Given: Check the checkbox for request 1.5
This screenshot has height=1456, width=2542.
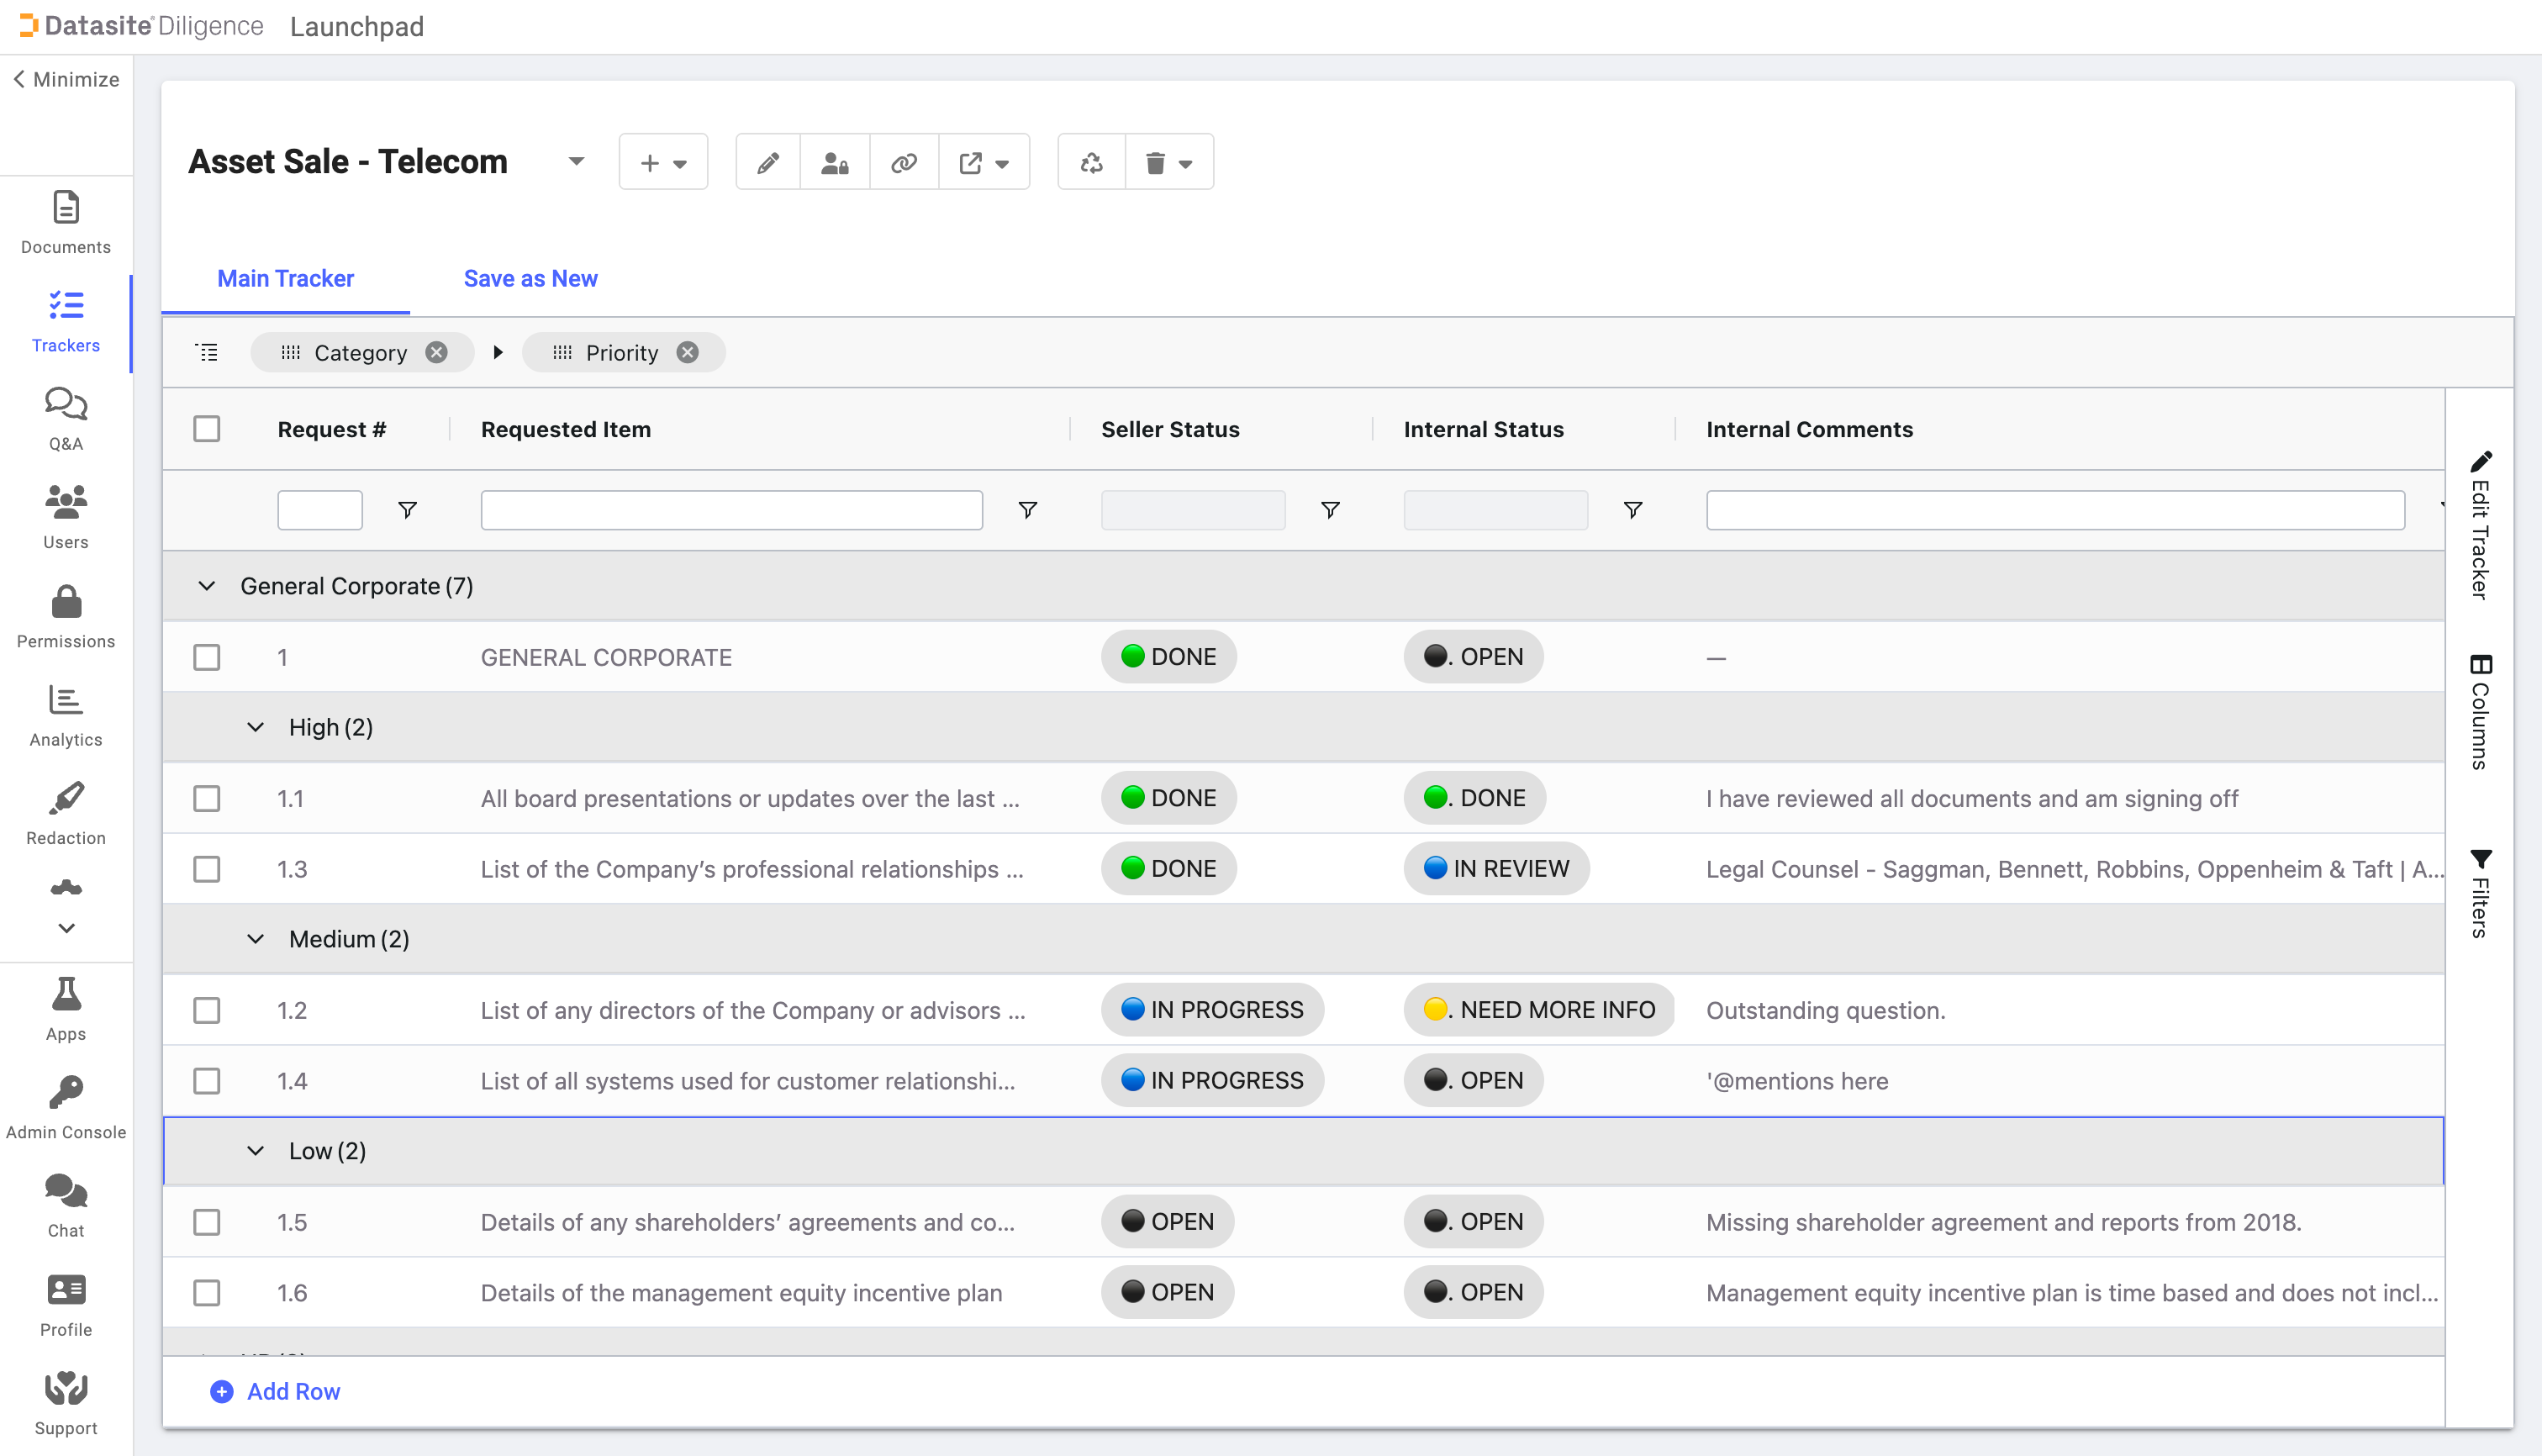Looking at the screenshot, I should click(x=207, y=1222).
